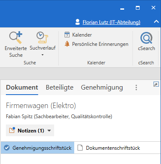Screen dimensions: 161x164
Task: Launch cSearch via its large icon
Action: (146, 38)
